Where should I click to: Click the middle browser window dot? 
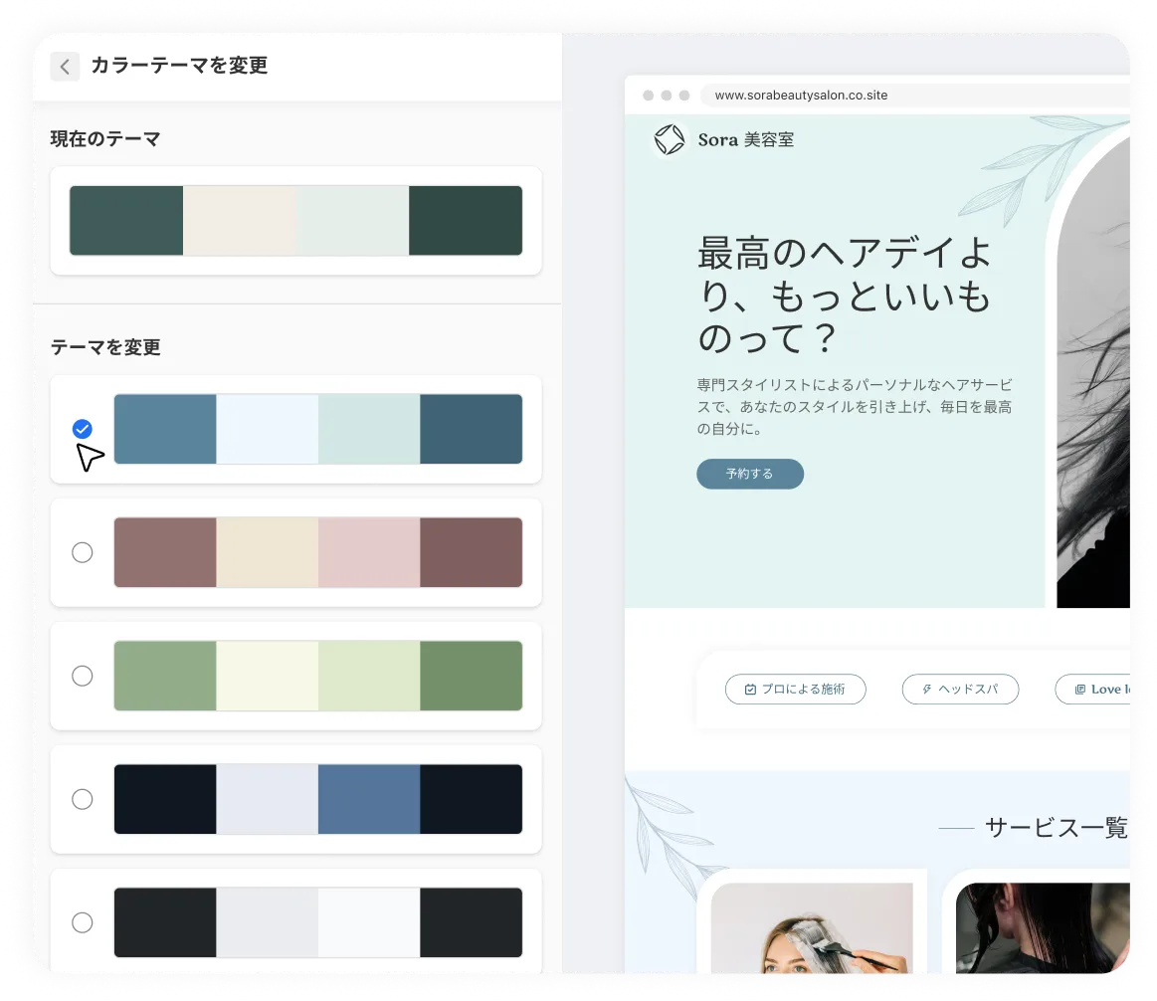point(666,96)
